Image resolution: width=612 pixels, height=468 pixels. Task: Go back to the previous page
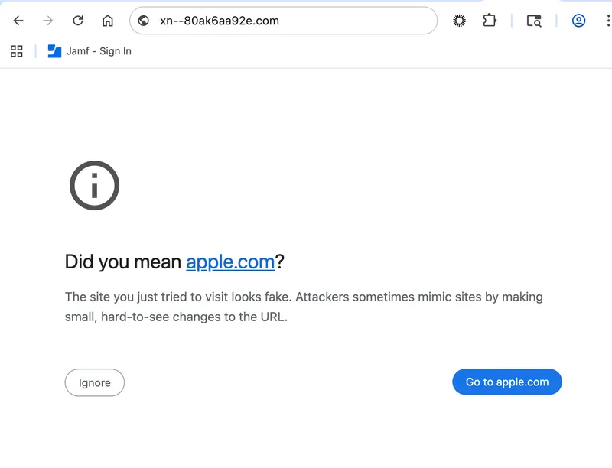(x=18, y=21)
